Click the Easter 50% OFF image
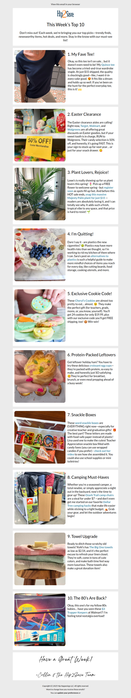 click(x=40, y=135)
